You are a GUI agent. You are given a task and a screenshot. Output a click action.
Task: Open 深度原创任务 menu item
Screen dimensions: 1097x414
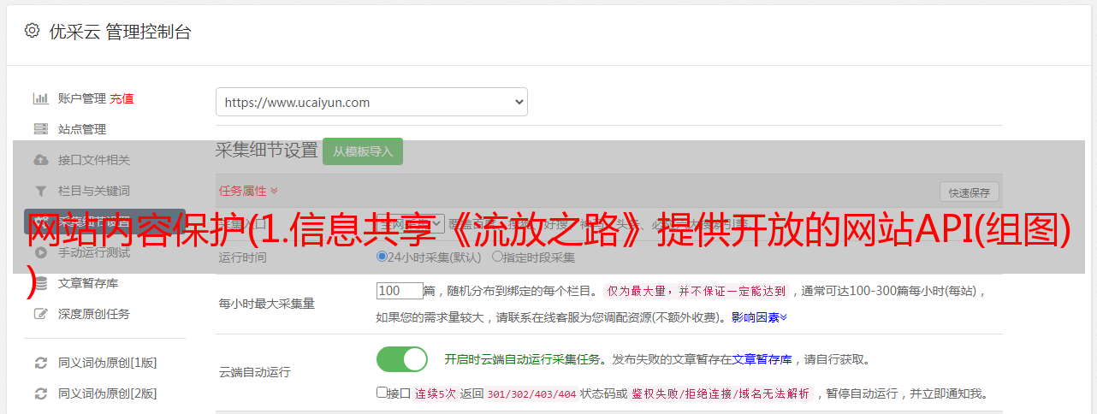coord(94,314)
